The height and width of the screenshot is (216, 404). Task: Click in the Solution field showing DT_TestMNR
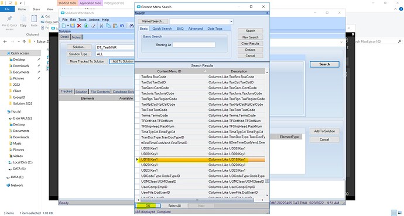click(x=115, y=47)
